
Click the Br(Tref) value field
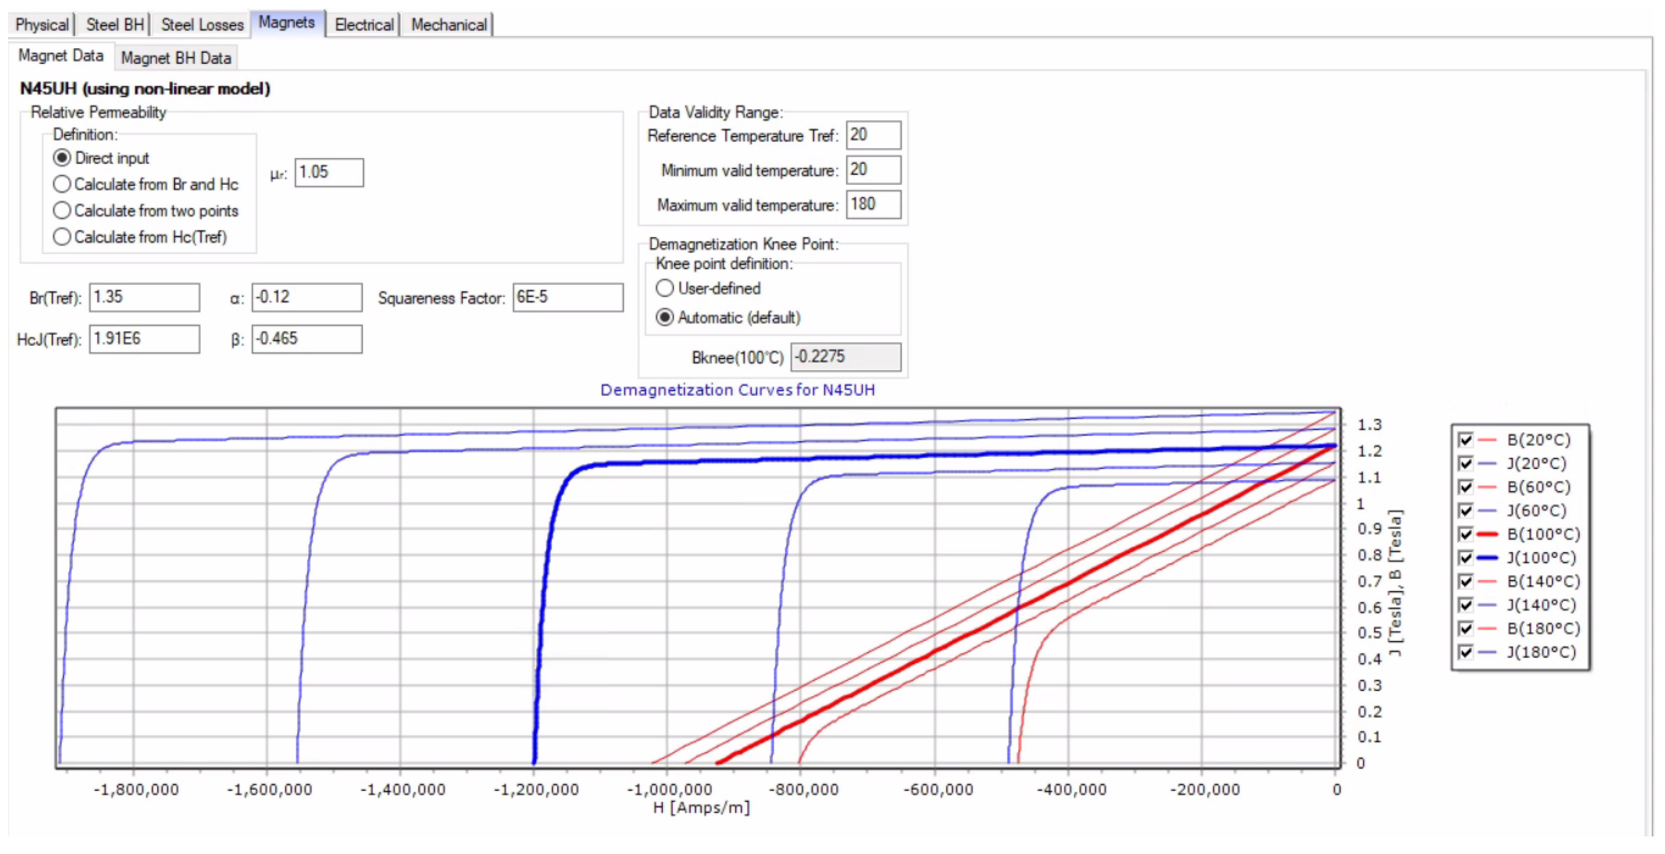pyautogui.click(x=144, y=297)
